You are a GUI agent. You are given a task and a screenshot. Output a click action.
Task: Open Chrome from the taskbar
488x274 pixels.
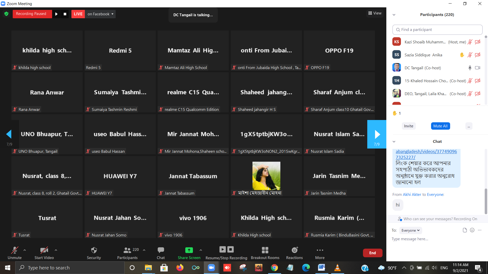point(274,268)
